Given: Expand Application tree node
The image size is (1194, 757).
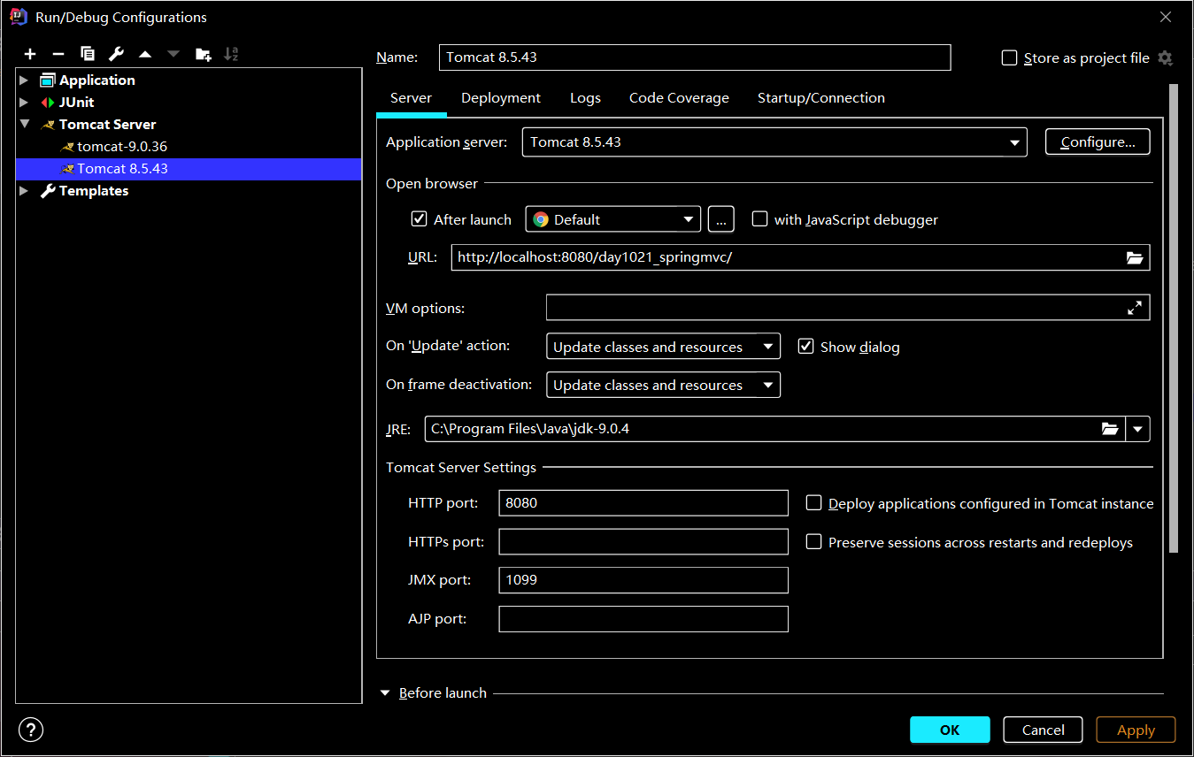Looking at the screenshot, I should click(24, 80).
